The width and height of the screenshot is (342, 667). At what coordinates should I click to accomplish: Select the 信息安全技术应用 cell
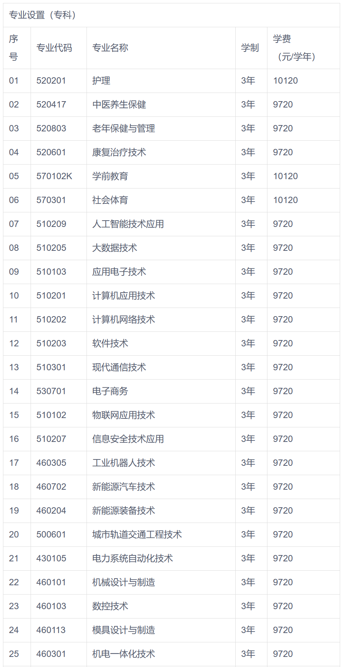click(x=128, y=439)
